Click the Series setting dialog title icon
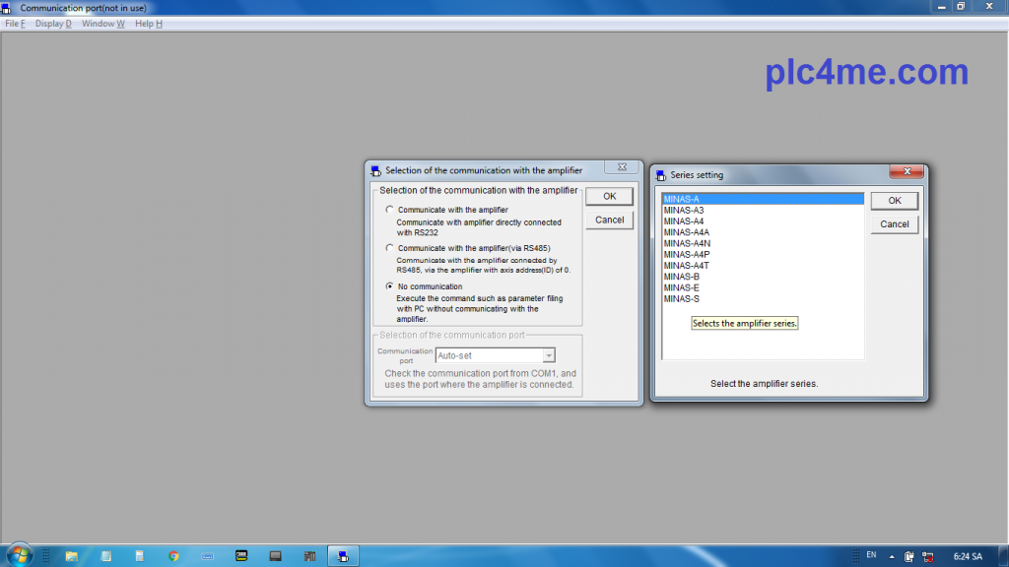This screenshot has width=1009, height=567. 661,175
